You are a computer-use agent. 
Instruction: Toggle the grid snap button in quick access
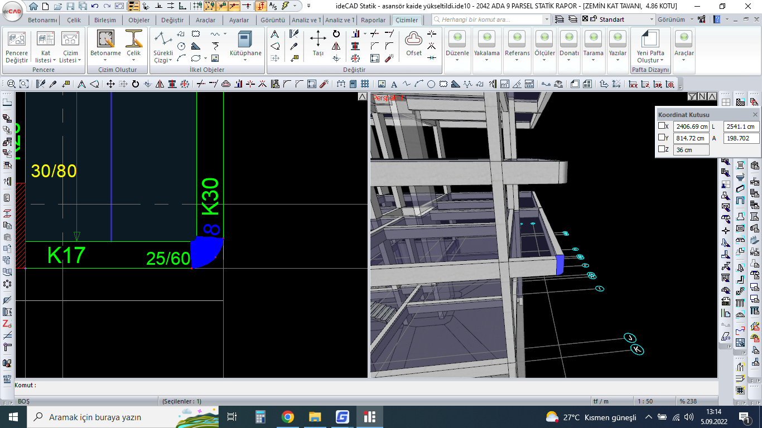[197, 6]
